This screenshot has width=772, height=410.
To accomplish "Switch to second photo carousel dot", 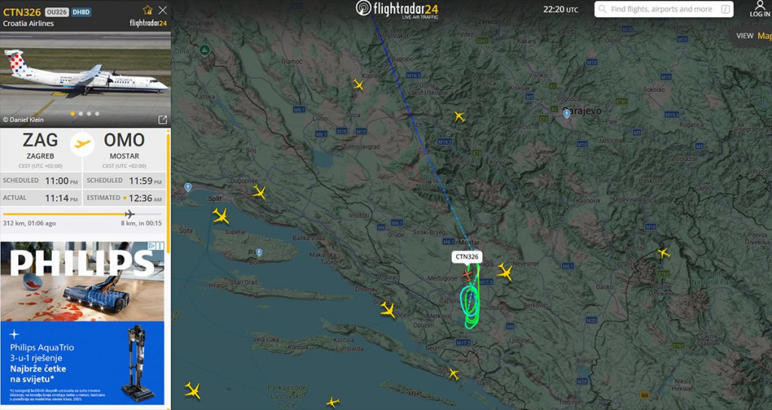I will click(81, 114).
